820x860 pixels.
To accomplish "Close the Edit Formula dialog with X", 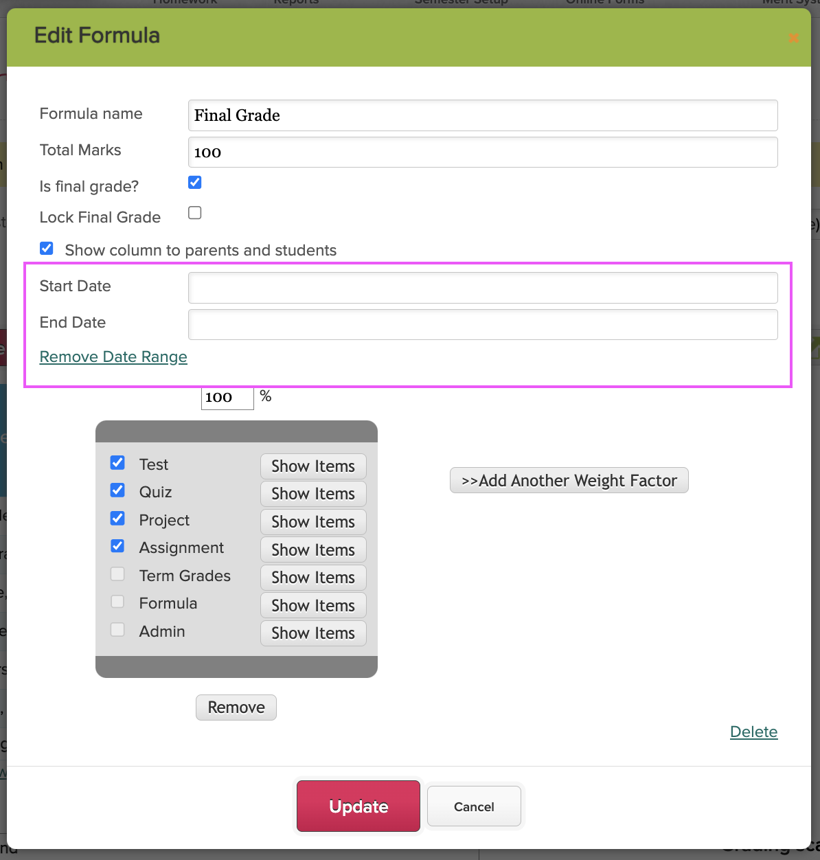I will (x=793, y=38).
